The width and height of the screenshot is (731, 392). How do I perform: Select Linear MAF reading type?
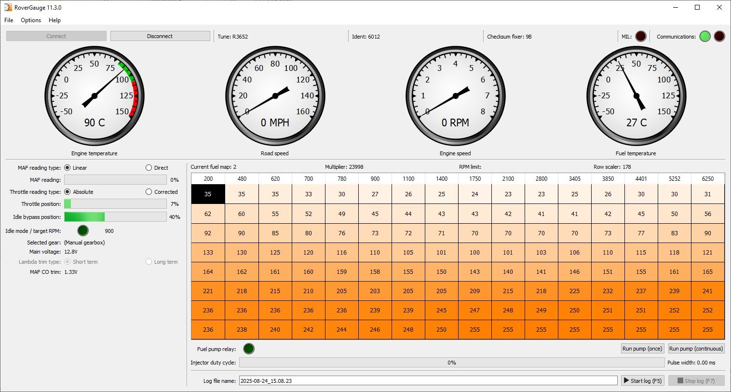68,168
